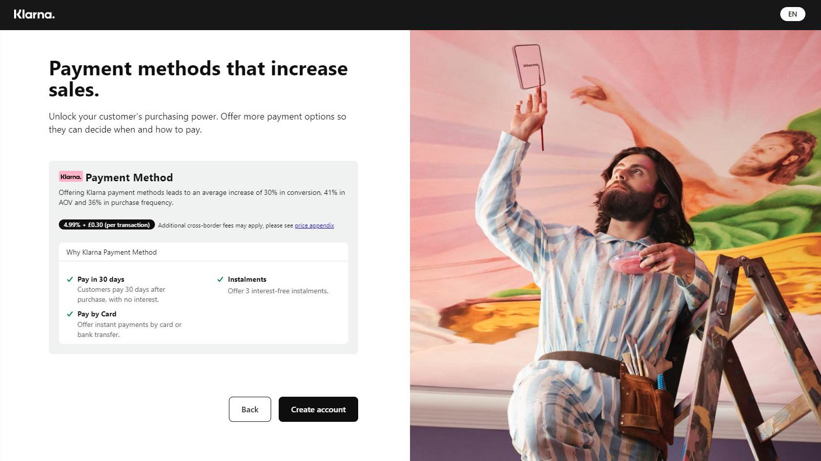Select the fee pill 4.99% + £0.30
Viewport: 821px width, 461px height.
click(107, 225)
